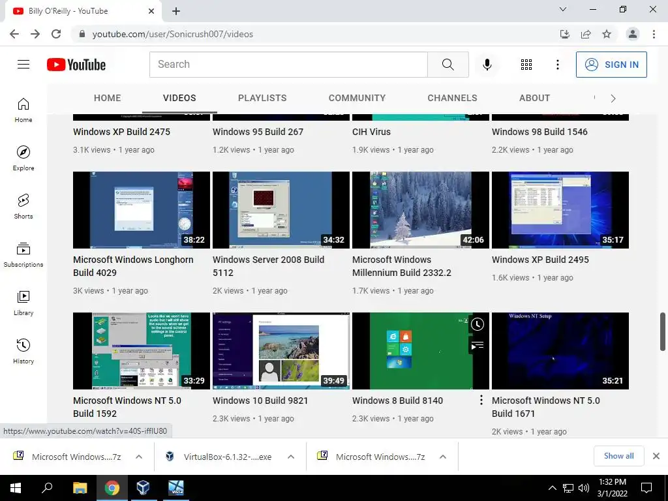The width and height of the screenshot is (668, 501).
Task: Open Chrome's three-dot menu
Action: 654,34
